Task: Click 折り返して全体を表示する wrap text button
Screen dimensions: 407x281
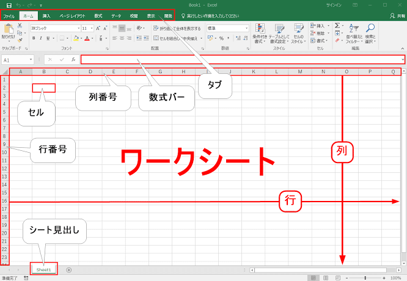Action: [177, 28]
